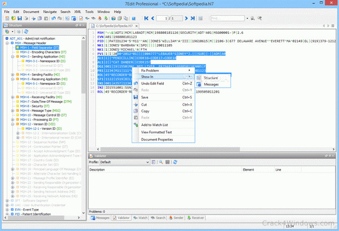The height and width of the screenshot is (231, 339).
Task: Collapse the MSH - Message Header node
Action: [6, 43]
